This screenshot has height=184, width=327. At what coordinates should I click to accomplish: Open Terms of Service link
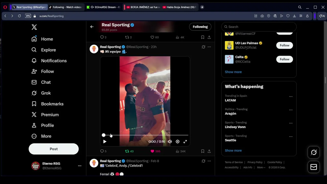234,162
